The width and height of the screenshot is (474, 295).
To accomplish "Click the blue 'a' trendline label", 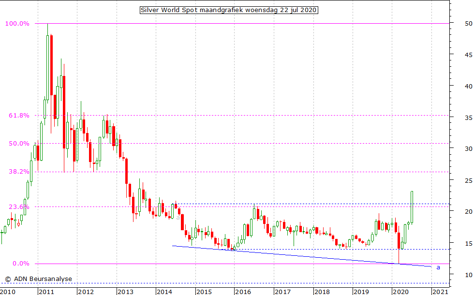I will [x=438, y=267].
